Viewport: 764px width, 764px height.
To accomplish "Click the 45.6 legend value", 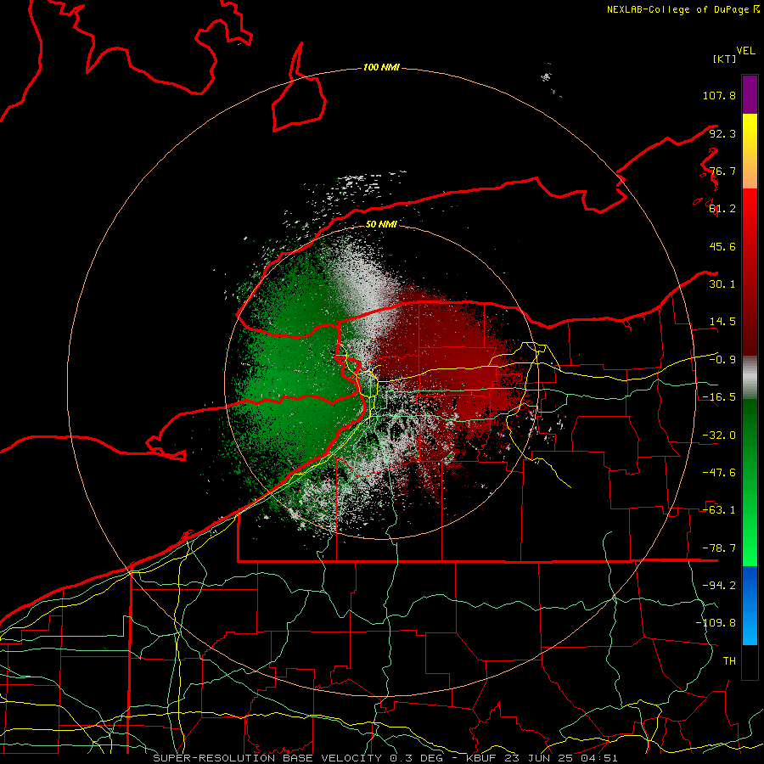I will 722,246.
